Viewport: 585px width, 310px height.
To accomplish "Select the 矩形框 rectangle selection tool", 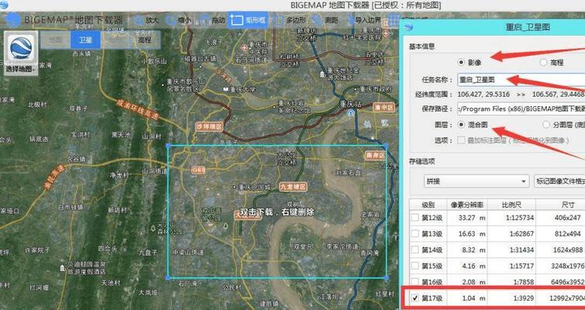I will 247,20.
